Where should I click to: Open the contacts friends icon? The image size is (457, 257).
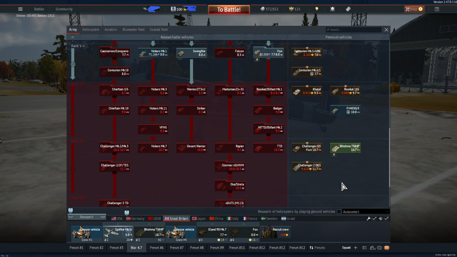[372, 248]
